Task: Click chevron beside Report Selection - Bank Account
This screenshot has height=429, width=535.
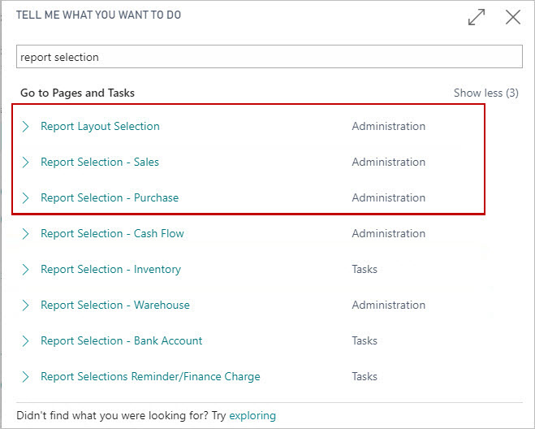Action: pyautogui.click(x=26, y=340)
